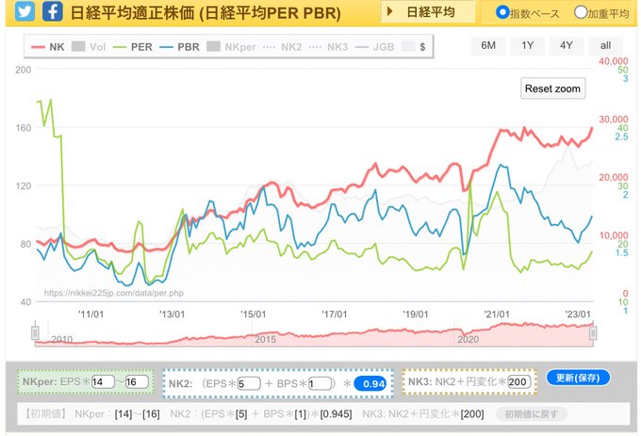Open the 日経平均 dropdown menu
The height and width of the screenshot is (436, 641).
(428, 12)
